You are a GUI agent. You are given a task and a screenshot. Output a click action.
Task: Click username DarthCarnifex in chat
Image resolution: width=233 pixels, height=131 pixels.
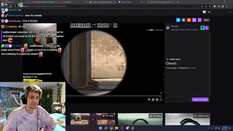coord(16,15)
